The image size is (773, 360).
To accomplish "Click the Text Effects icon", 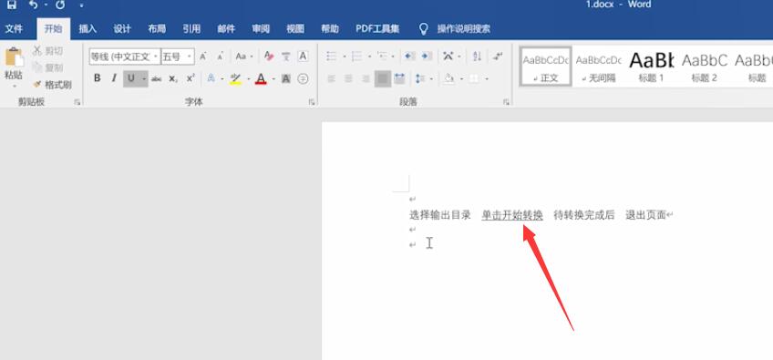I will pyautogui.click(x=211, y=78).
